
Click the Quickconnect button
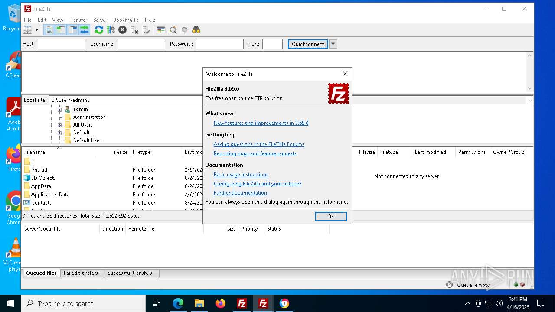point(308,44)
